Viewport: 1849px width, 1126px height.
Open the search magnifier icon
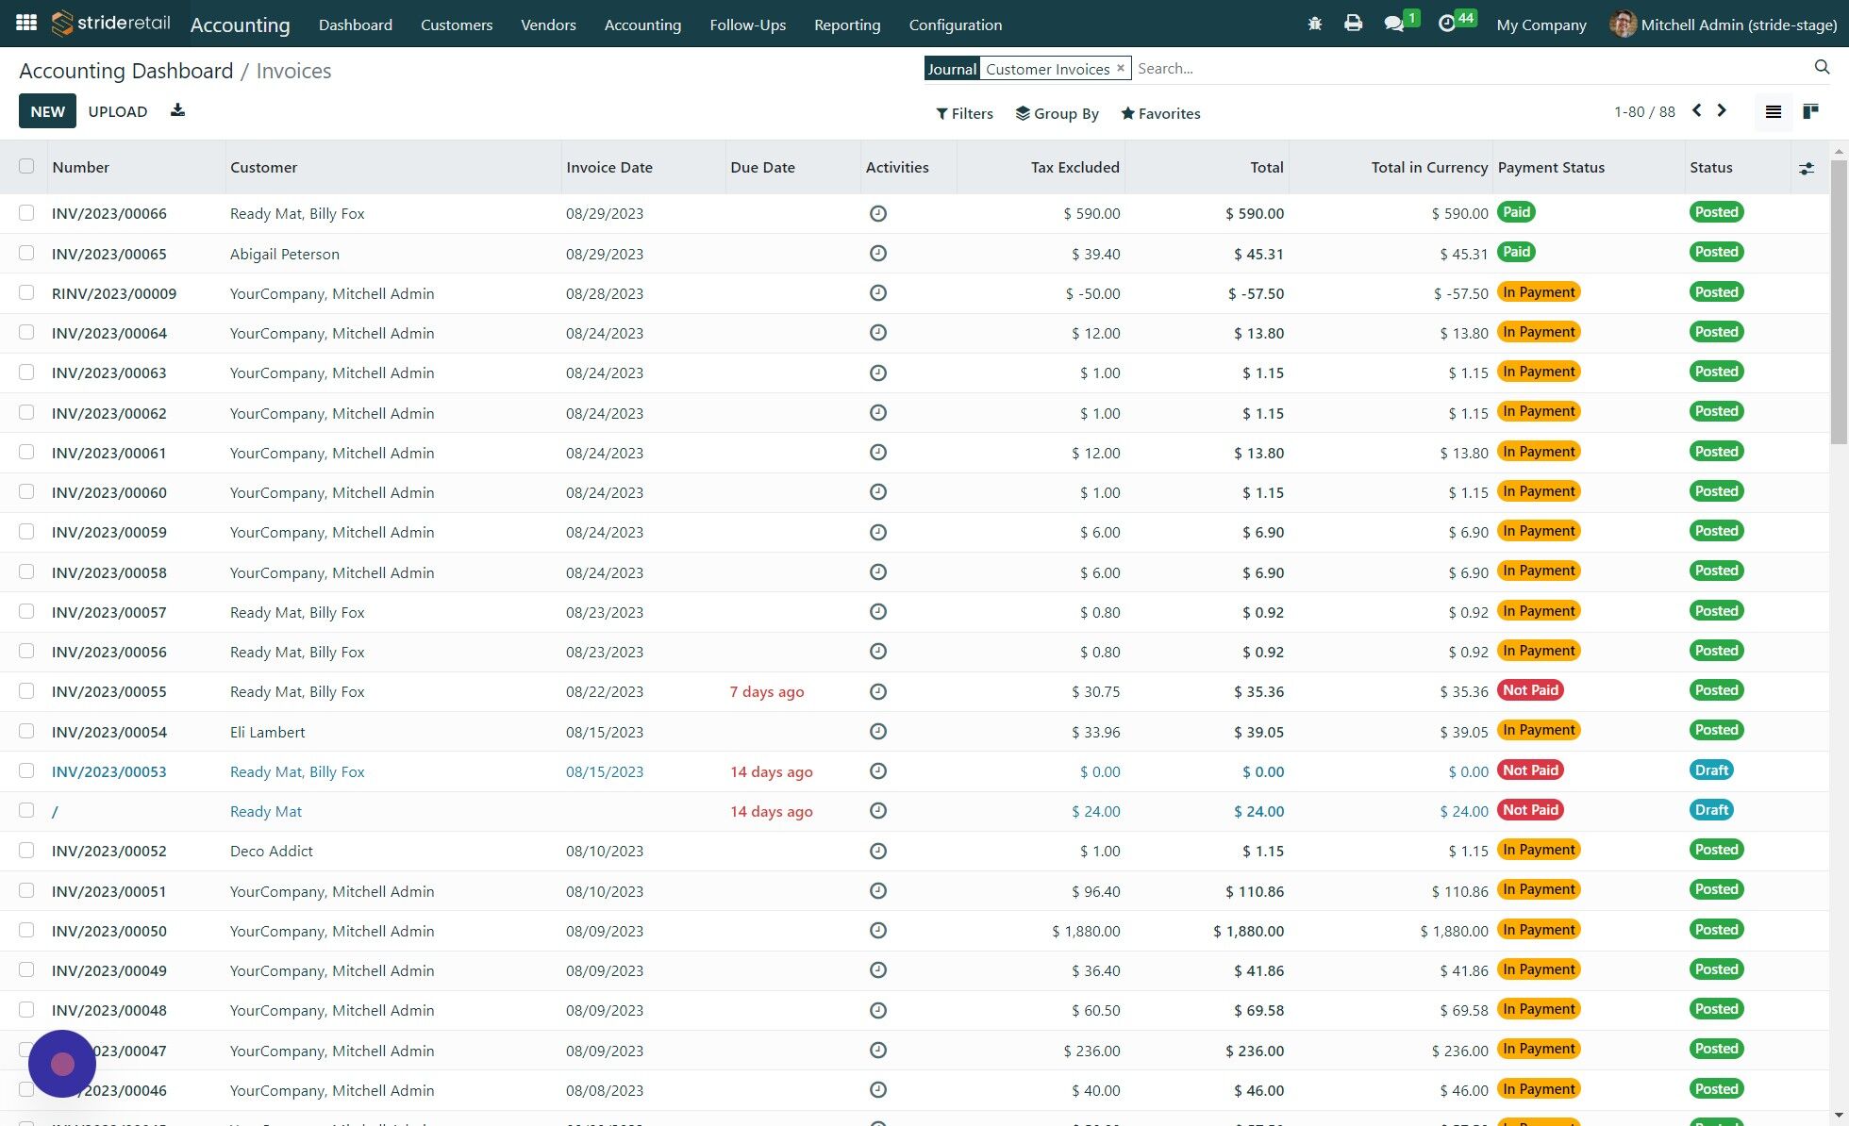pyautogui.click(x=1822, y=67)
